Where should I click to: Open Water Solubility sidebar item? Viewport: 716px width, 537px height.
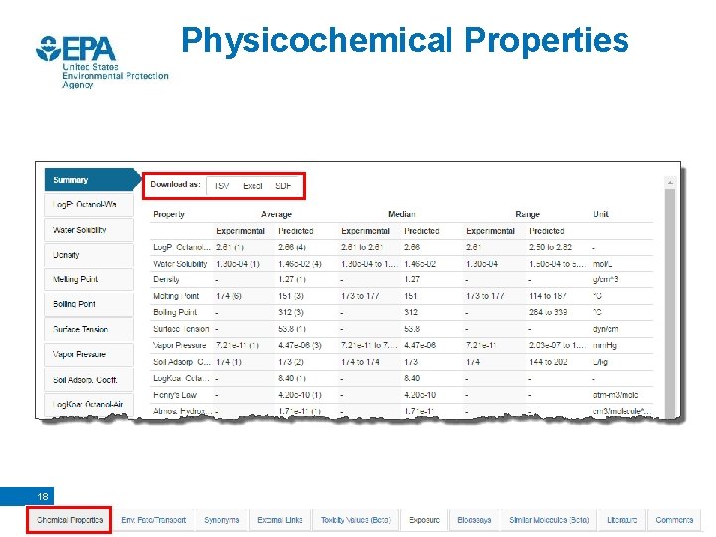[89, 230]
